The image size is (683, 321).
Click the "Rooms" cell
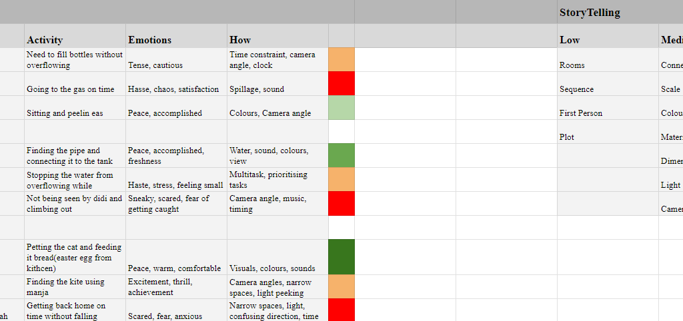pos(607,65)
